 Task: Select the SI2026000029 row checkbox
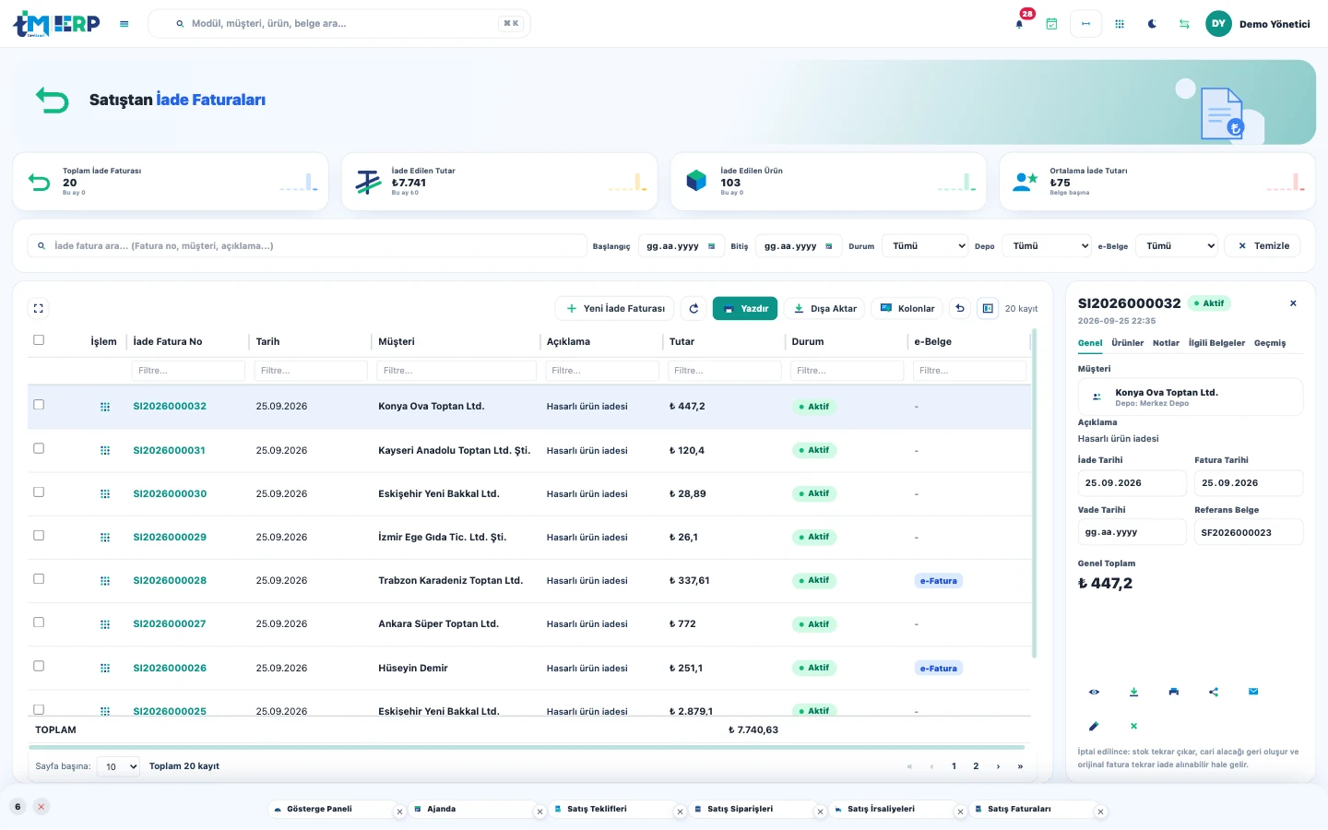point(39,536)
